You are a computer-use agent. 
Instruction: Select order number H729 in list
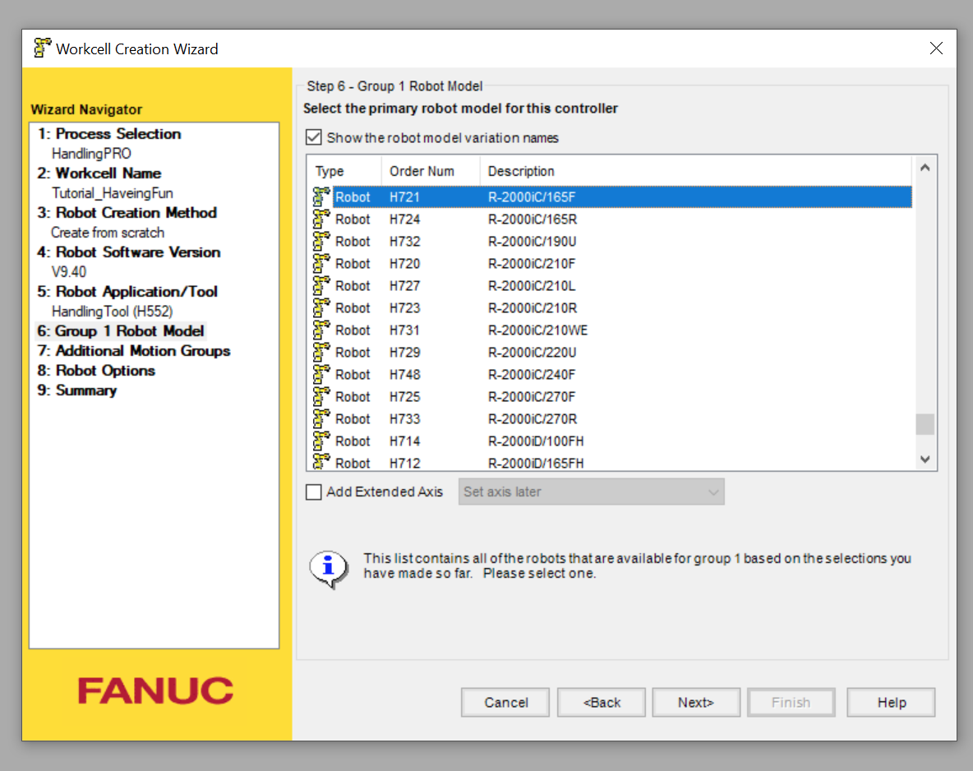(x=404, y=353)
